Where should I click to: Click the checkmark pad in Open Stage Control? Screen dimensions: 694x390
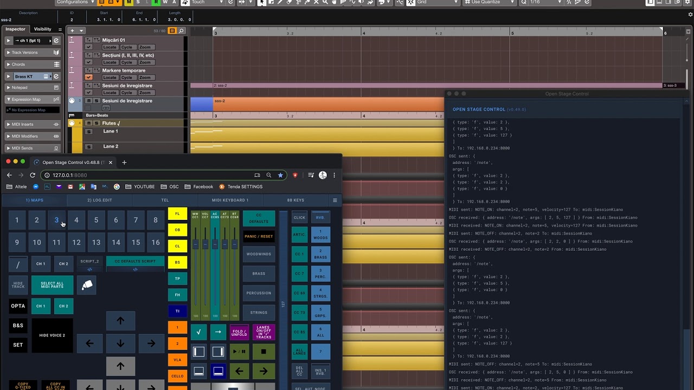tap(198, 332)
